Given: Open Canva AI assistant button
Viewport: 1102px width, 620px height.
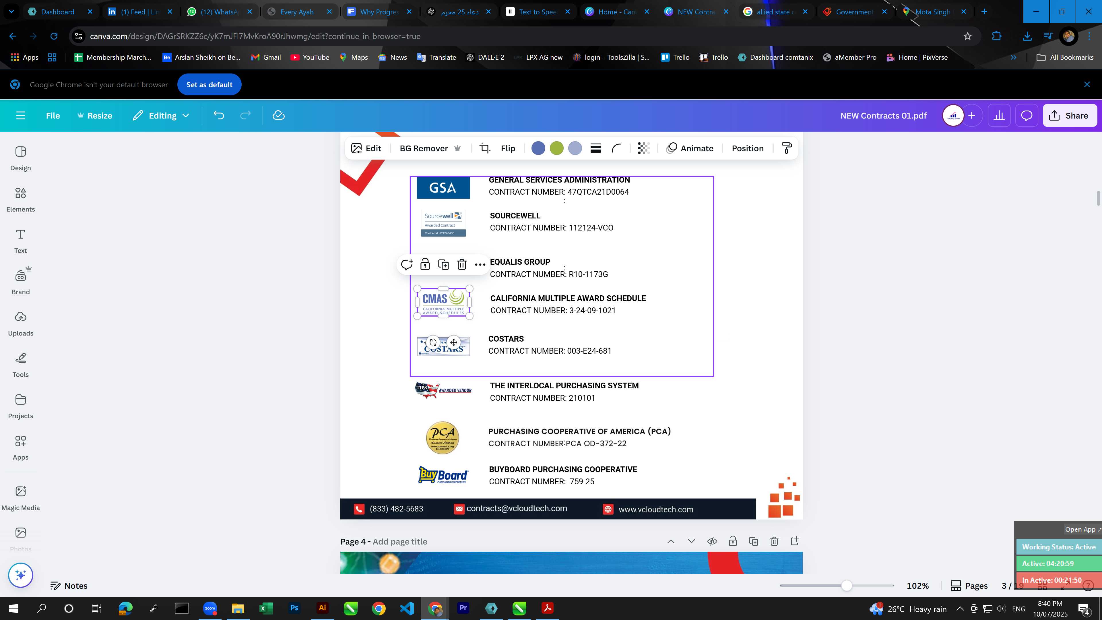Looking at the screenshot, I should coord(21,575).
